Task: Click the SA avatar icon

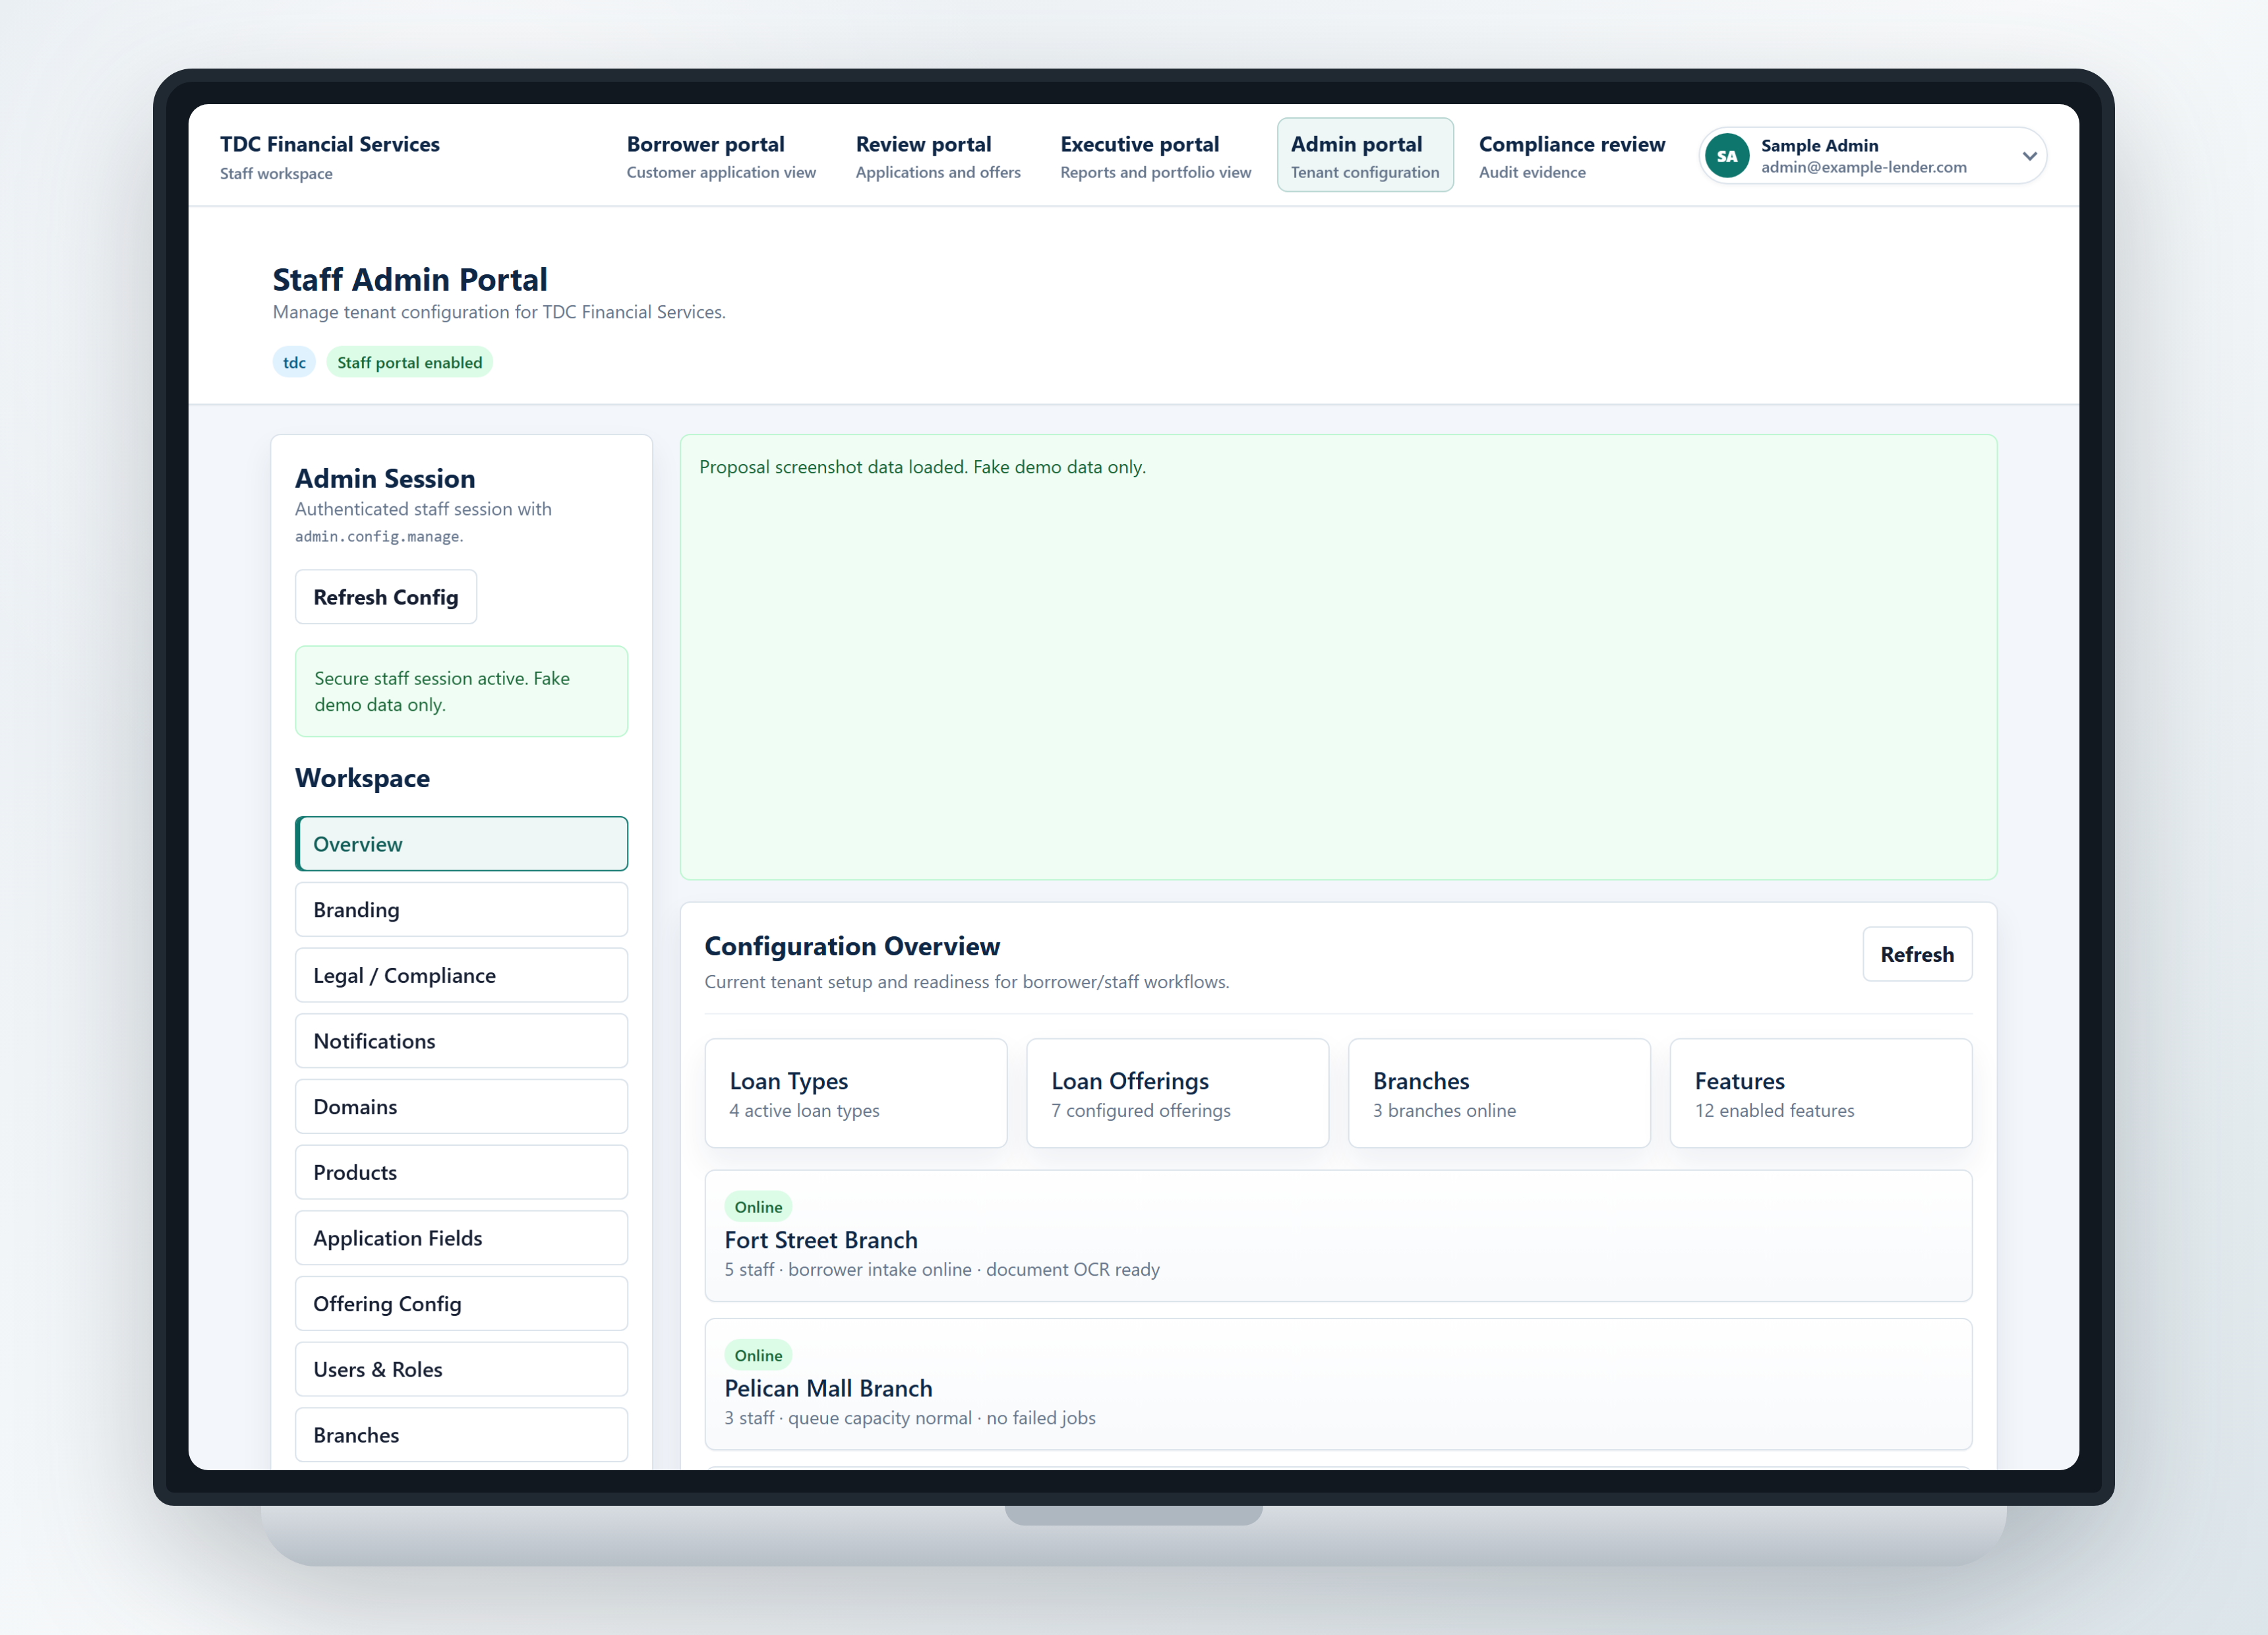Action: (1727, 156)
